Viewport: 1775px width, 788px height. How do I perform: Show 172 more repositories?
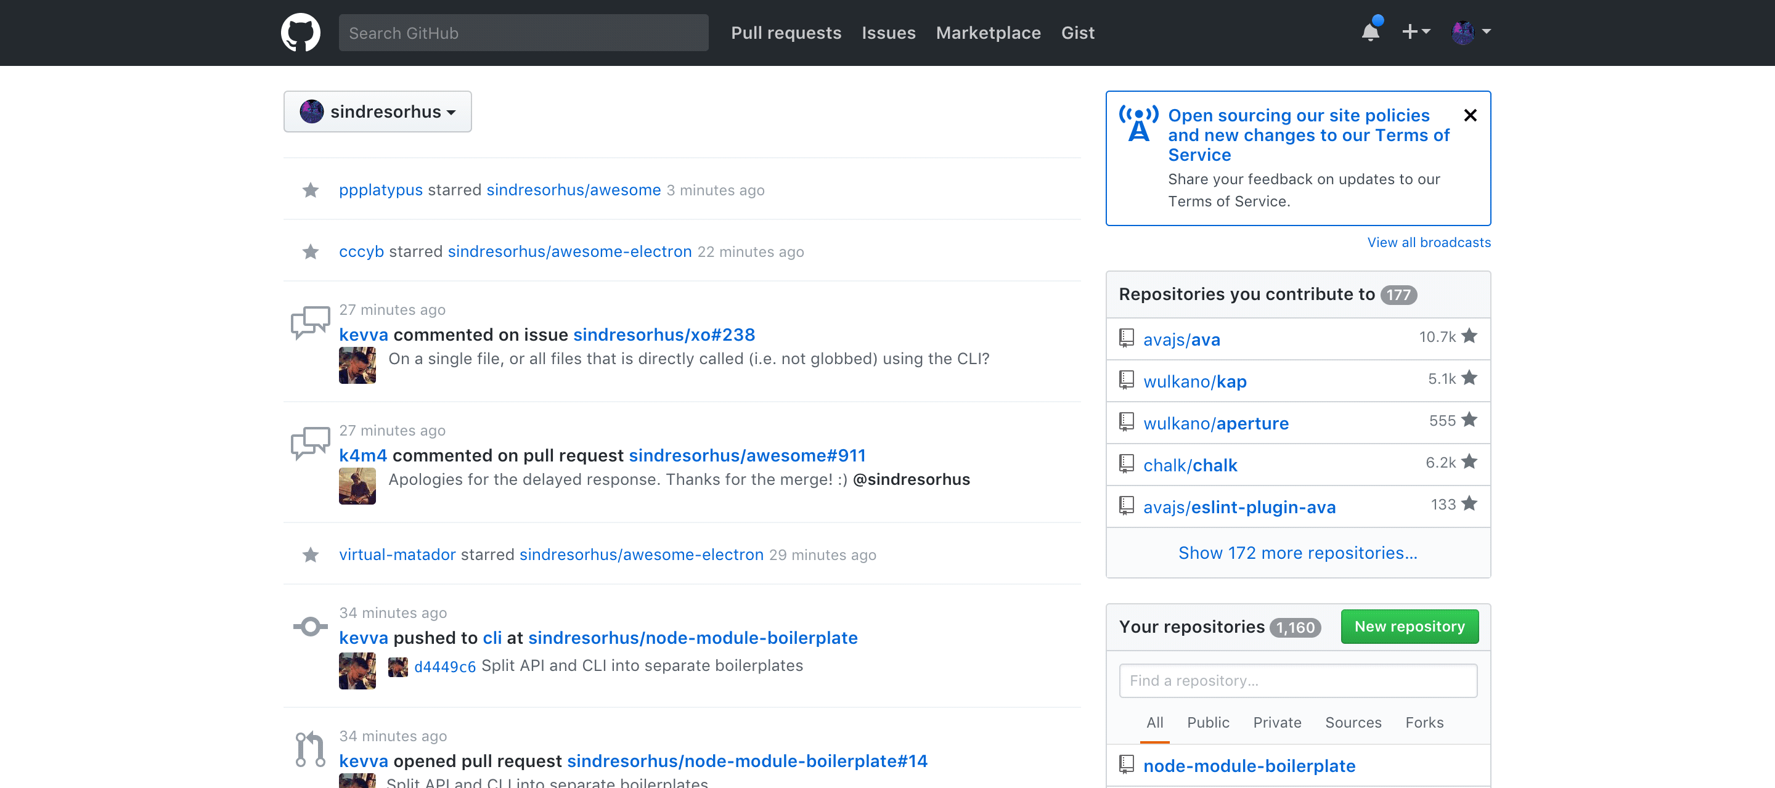1297,553
